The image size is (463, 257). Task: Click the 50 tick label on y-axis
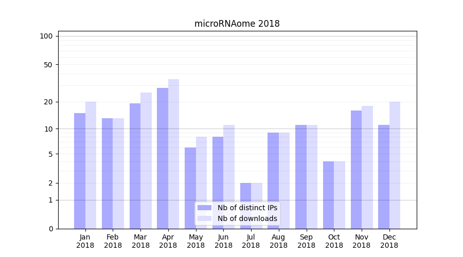pyautogui.click(x=48, y=65)
